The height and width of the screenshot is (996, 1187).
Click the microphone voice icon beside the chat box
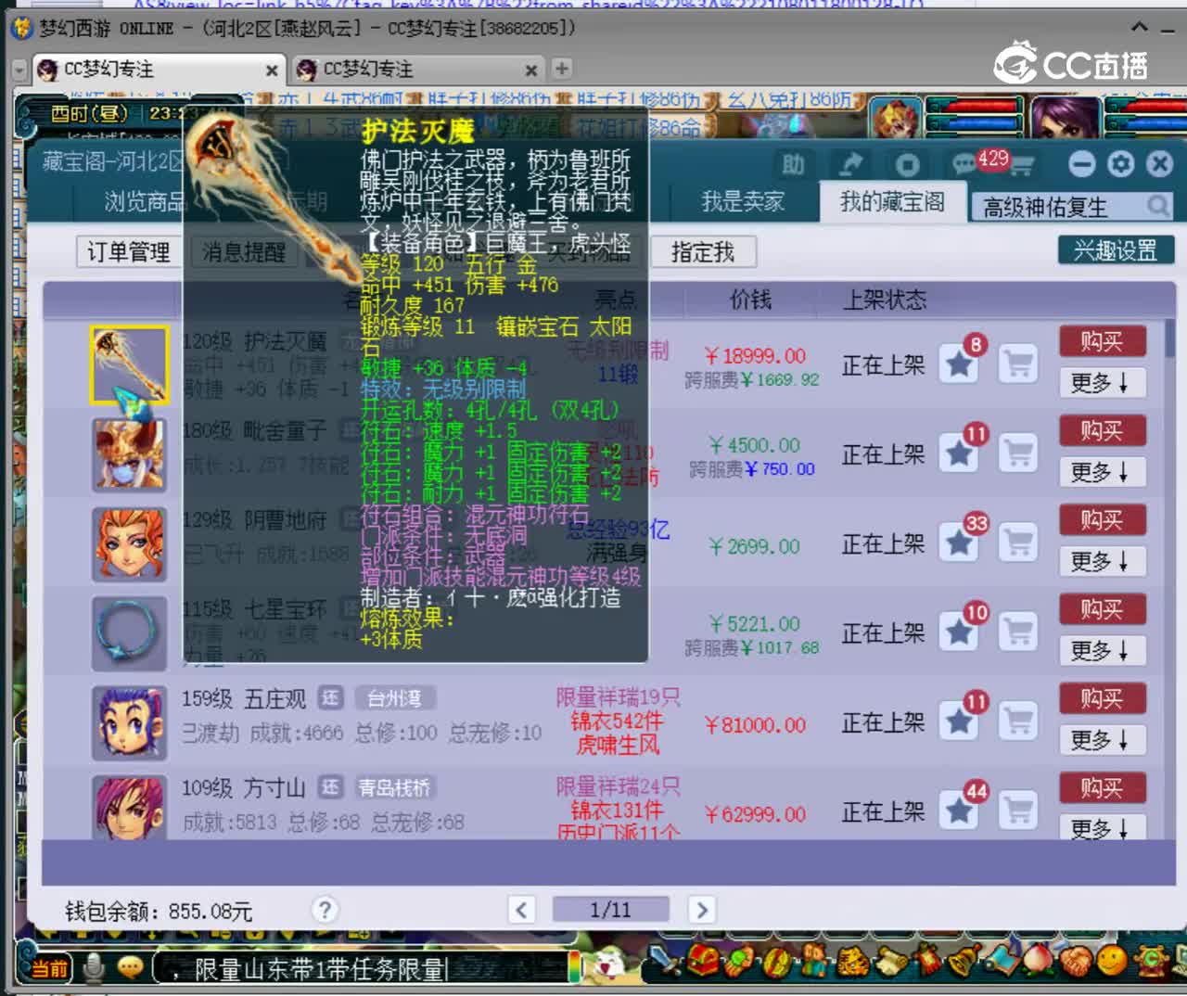93,967
